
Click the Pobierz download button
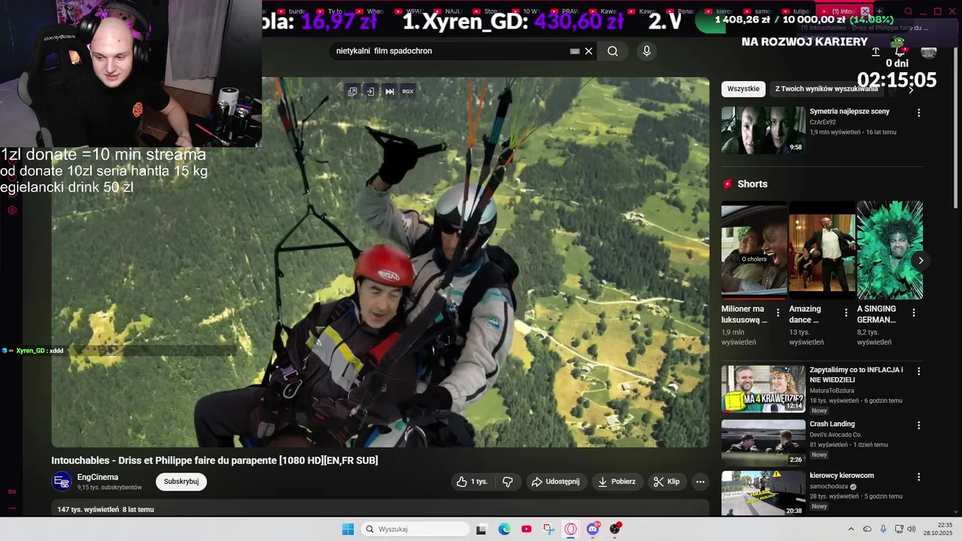pyautogui.click(x=616, y=482)
